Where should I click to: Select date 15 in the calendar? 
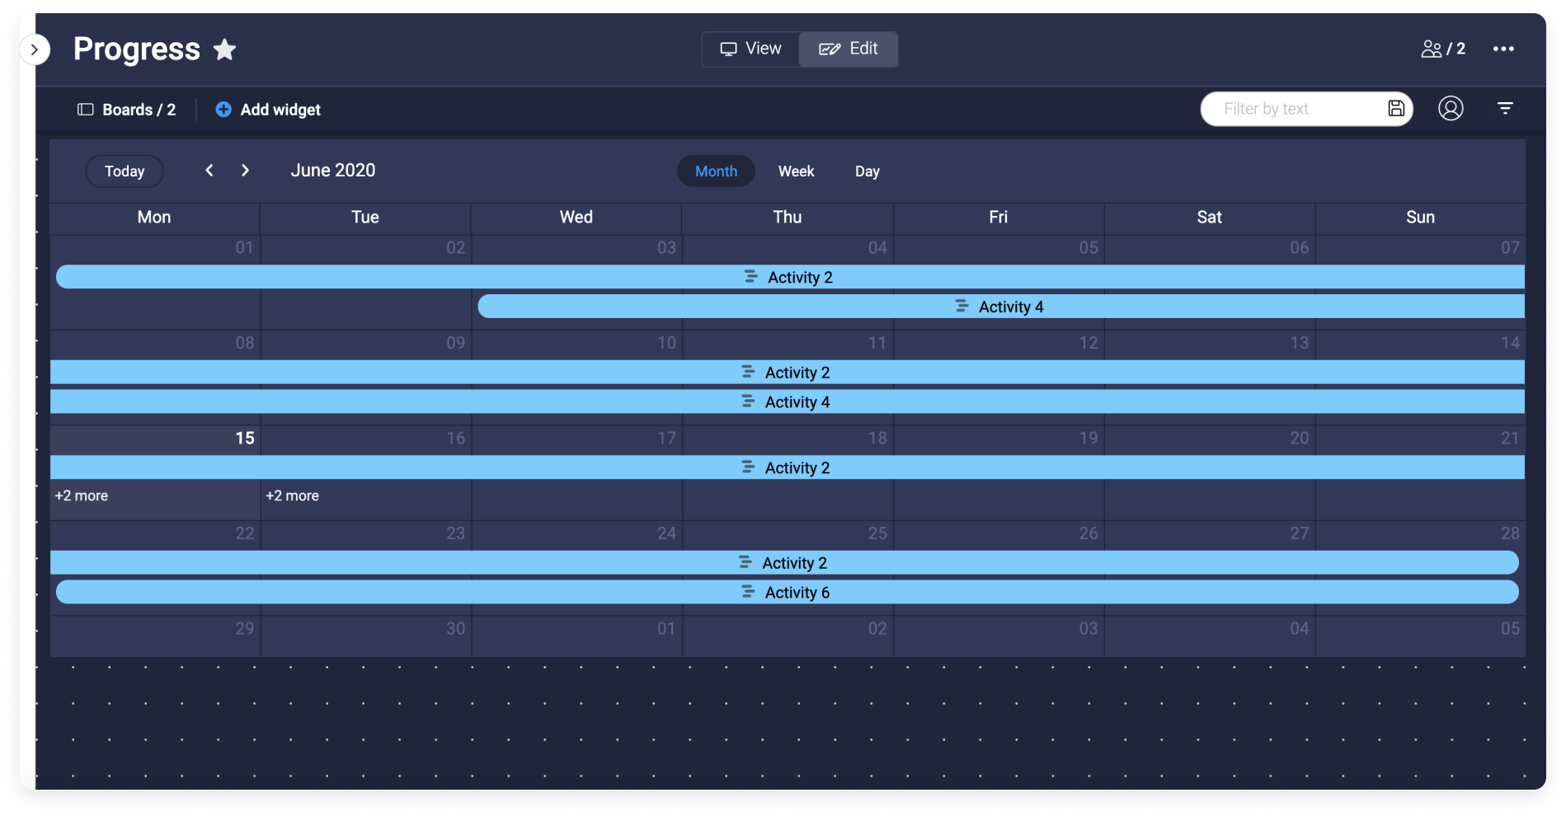pos(245,438)
